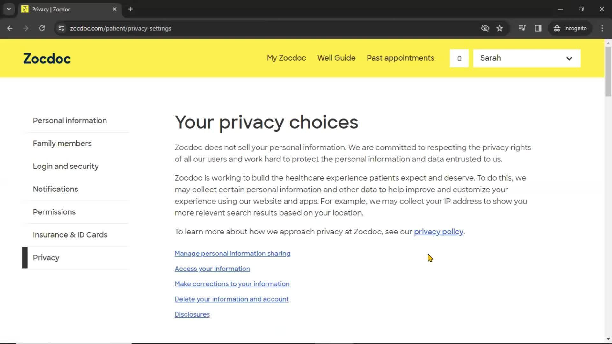The image size is (612, 344).
Task: Click the Zocdoc home logo icon
Action: [47, 58]
